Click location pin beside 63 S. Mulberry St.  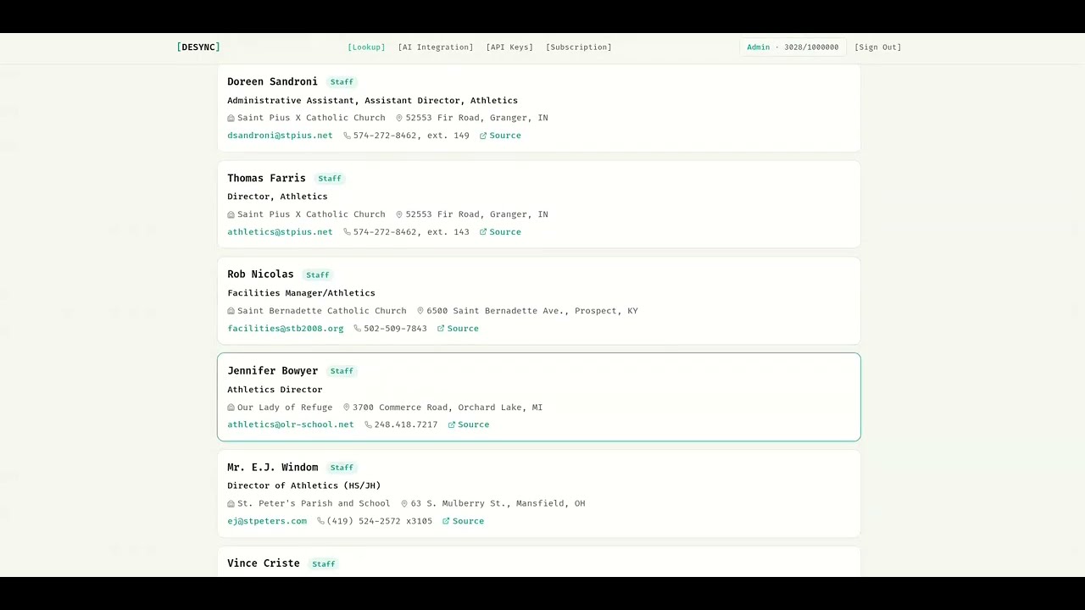click(x=404, y=504)
